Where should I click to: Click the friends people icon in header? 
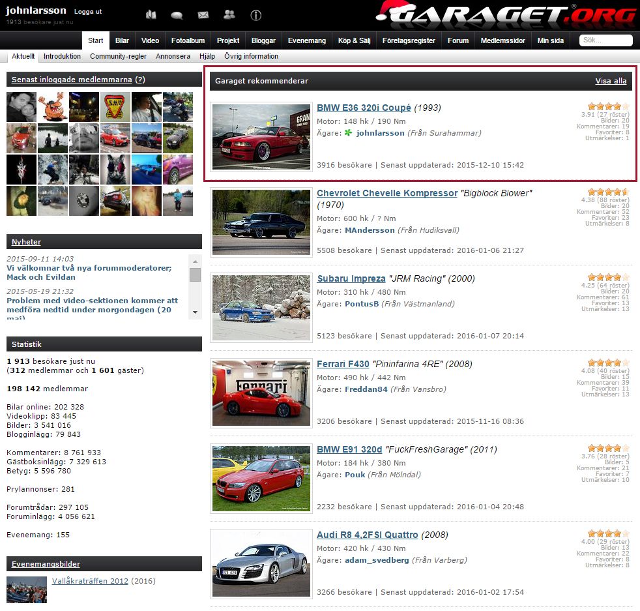pos(229,14)
